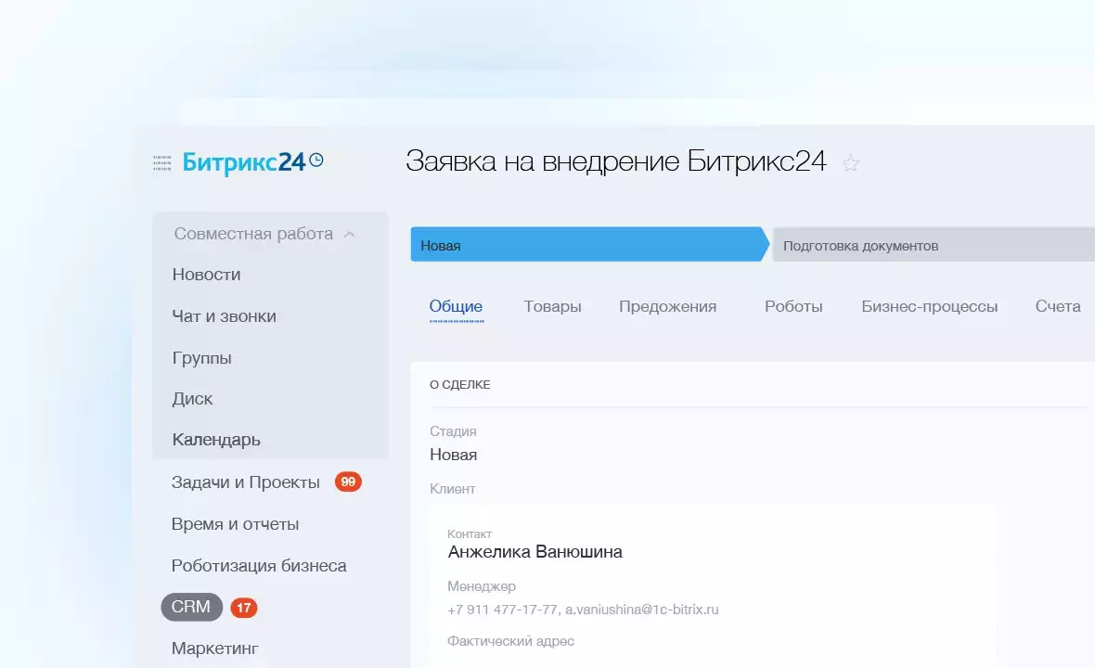Go to the Счета tab
The width and height of the screenshot is (1095, 668).
tap(1058, 306)
